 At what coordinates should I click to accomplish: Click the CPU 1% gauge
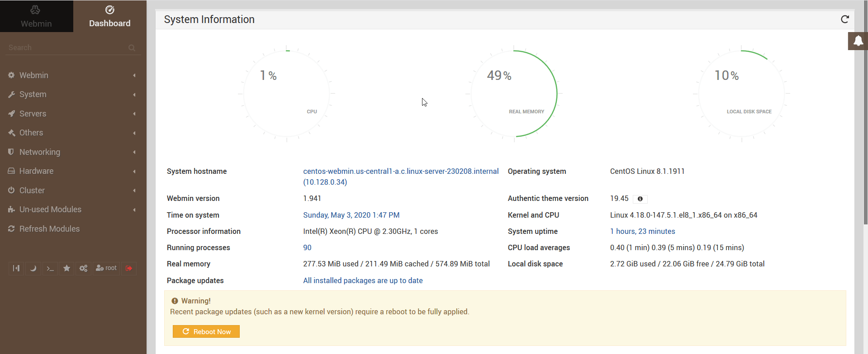point(287,93)
